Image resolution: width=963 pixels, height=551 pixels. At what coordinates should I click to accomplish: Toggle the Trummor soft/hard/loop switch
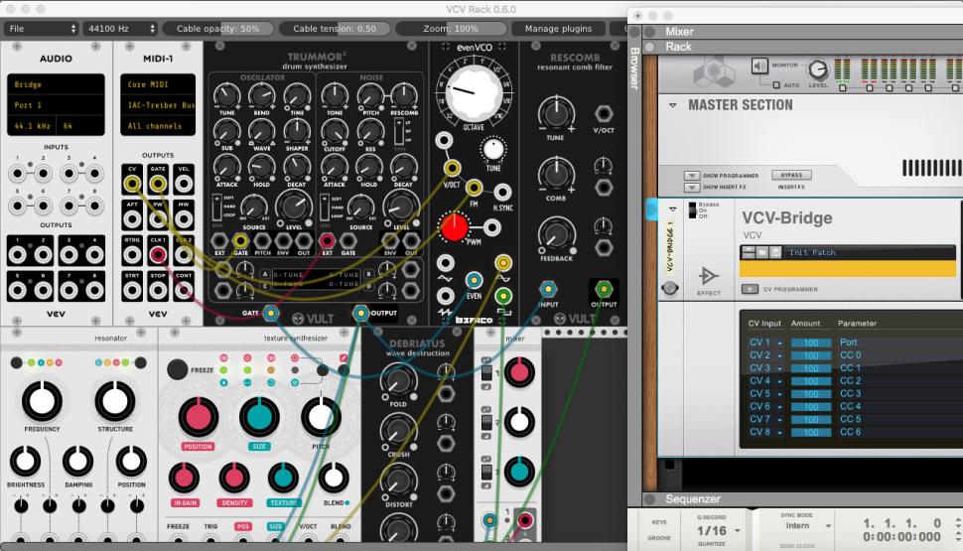coord(217,207)
